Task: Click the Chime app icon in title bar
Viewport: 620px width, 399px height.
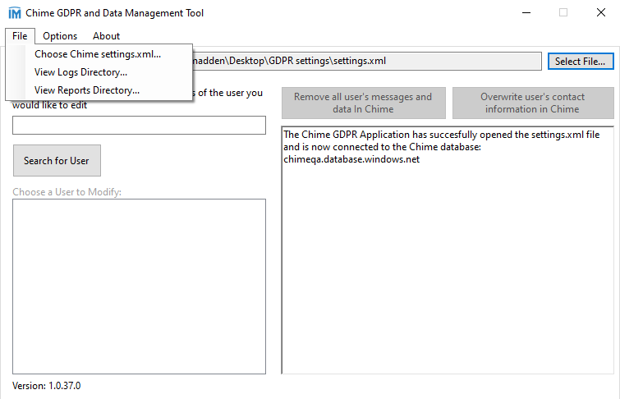Action: click(14, 13)
